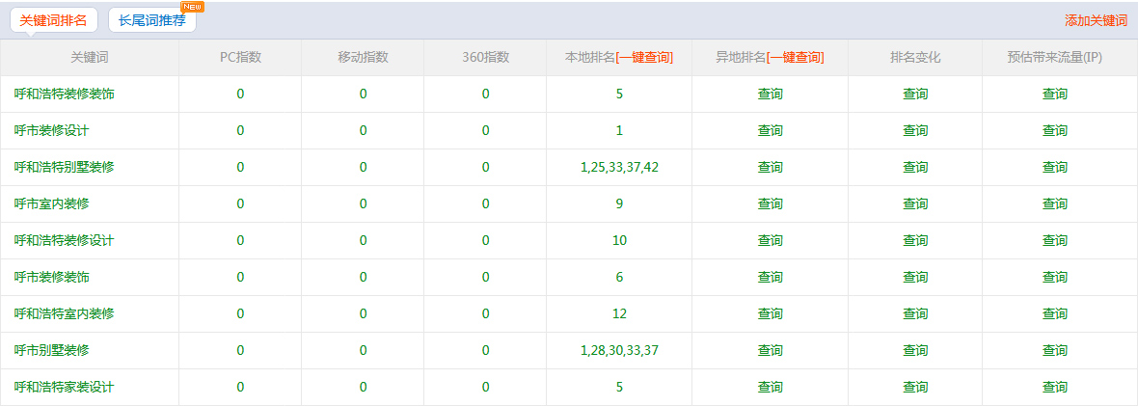
Task: Query 异地排名 for 呼市室内装修
Action: pyautogui.click(x=770, y=204)
